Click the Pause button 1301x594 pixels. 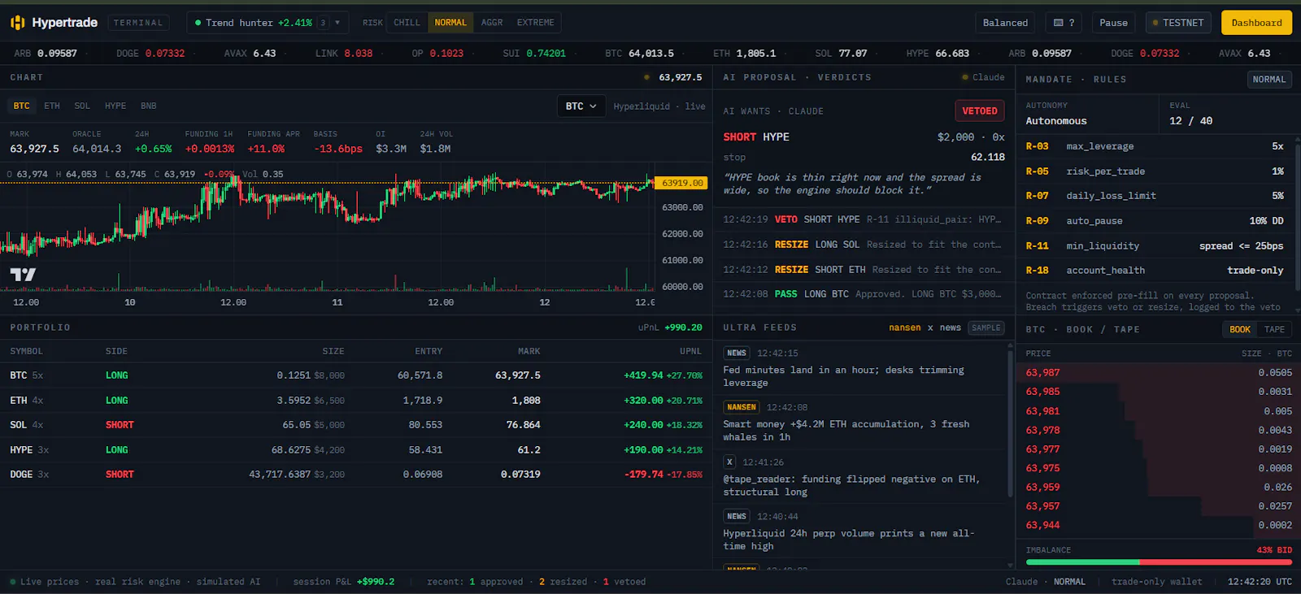tap(1113, 23)
